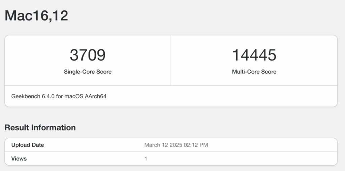Click the Result Information section heading
This screenshot has width=345, height=171.
pos(40,128)
